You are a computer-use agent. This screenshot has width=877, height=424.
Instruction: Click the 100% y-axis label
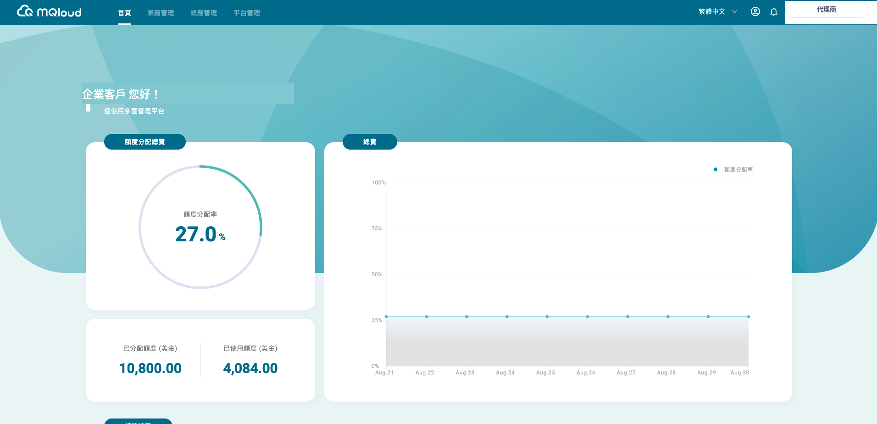378,183
